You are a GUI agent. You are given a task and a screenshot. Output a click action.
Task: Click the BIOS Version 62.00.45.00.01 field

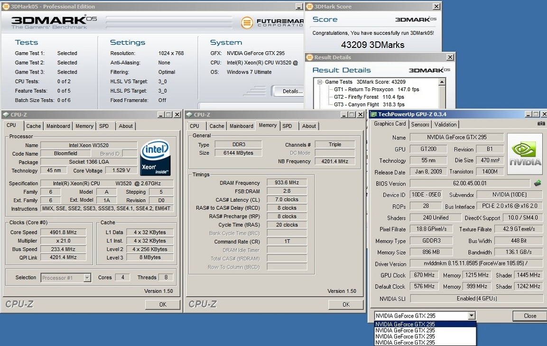(470, 183)
